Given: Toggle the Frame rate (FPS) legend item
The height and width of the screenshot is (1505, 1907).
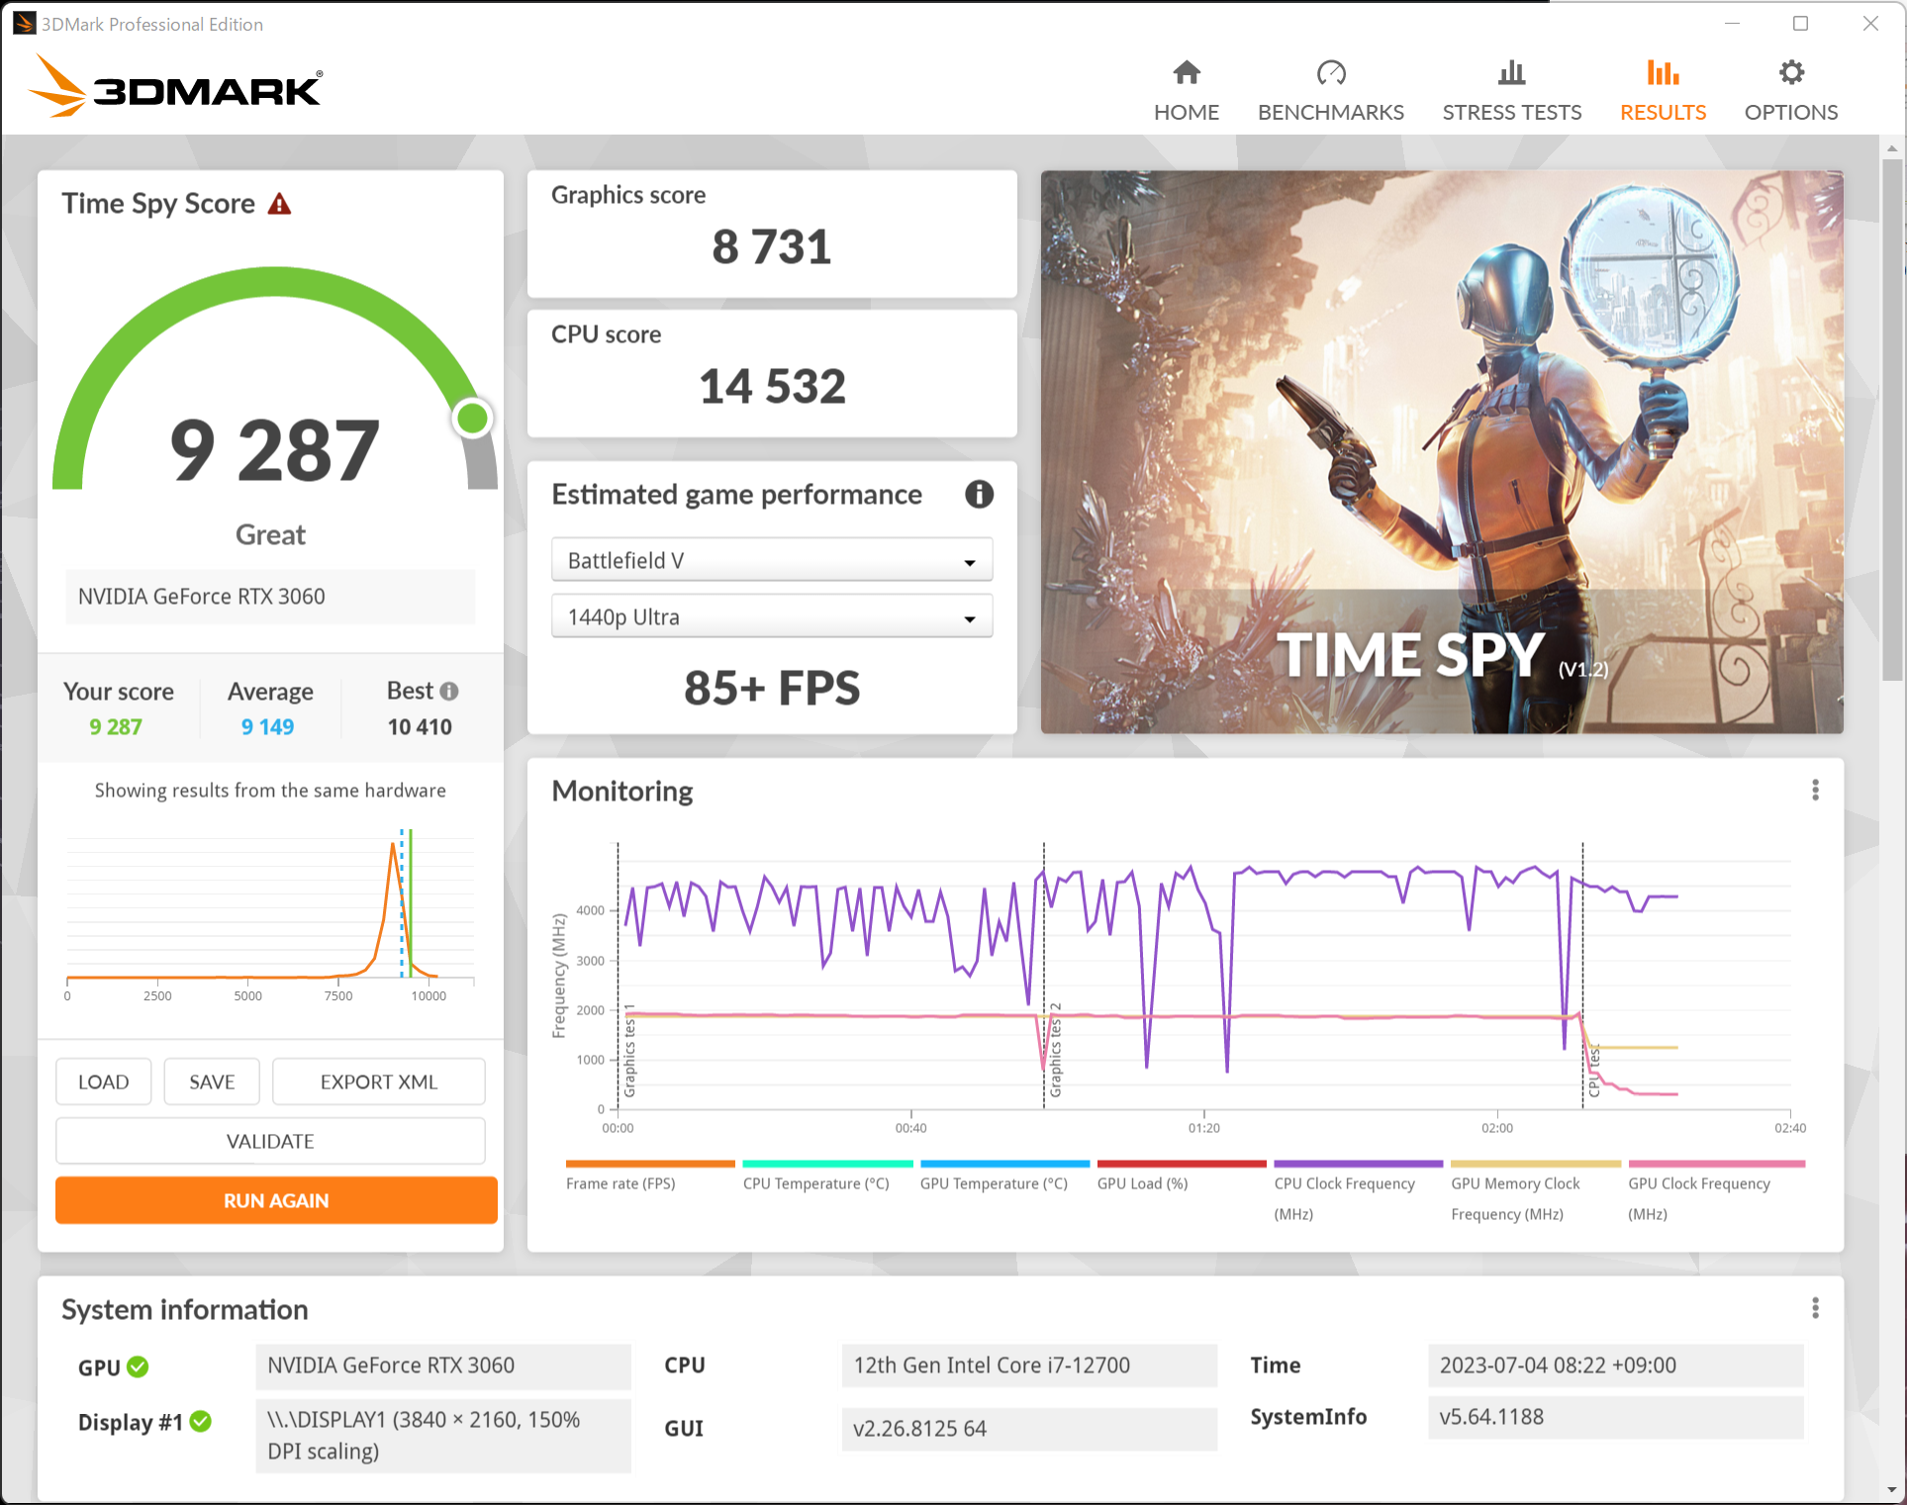Looking at the screenshot, I should tap(620, 1182).
